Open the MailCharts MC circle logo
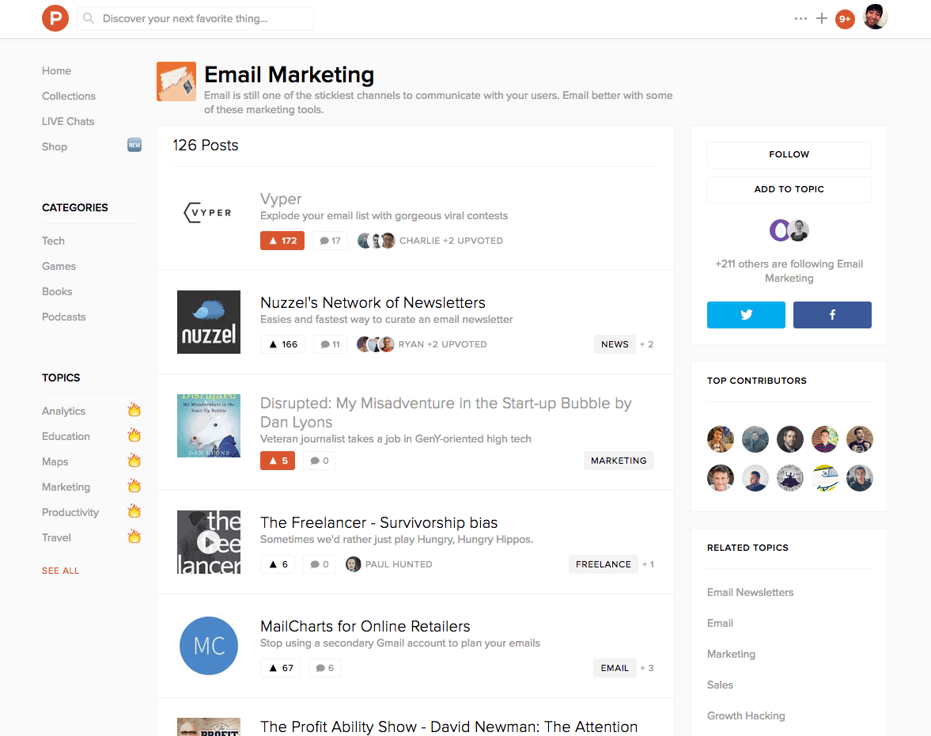 pyautogui.click(x=208, y=646)
